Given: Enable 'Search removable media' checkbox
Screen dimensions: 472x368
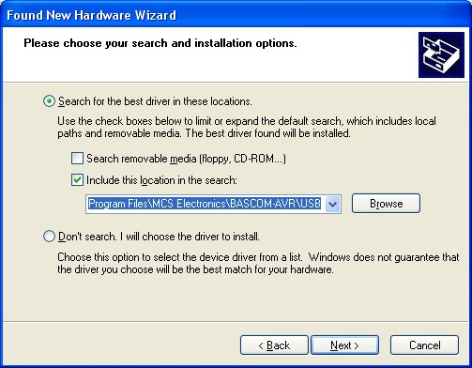Looking at the screenshot, I should (x=77, y=159).
